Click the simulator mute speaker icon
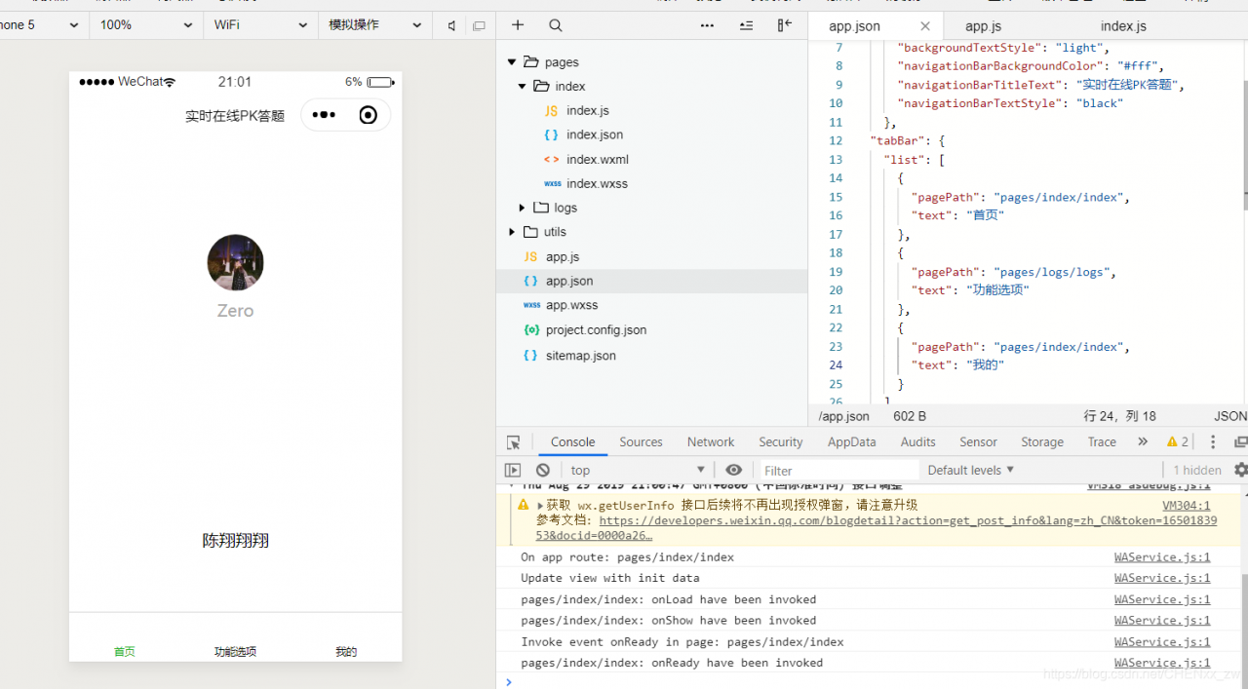This screenshot has width=1248, height=689. tap(451, 25)
